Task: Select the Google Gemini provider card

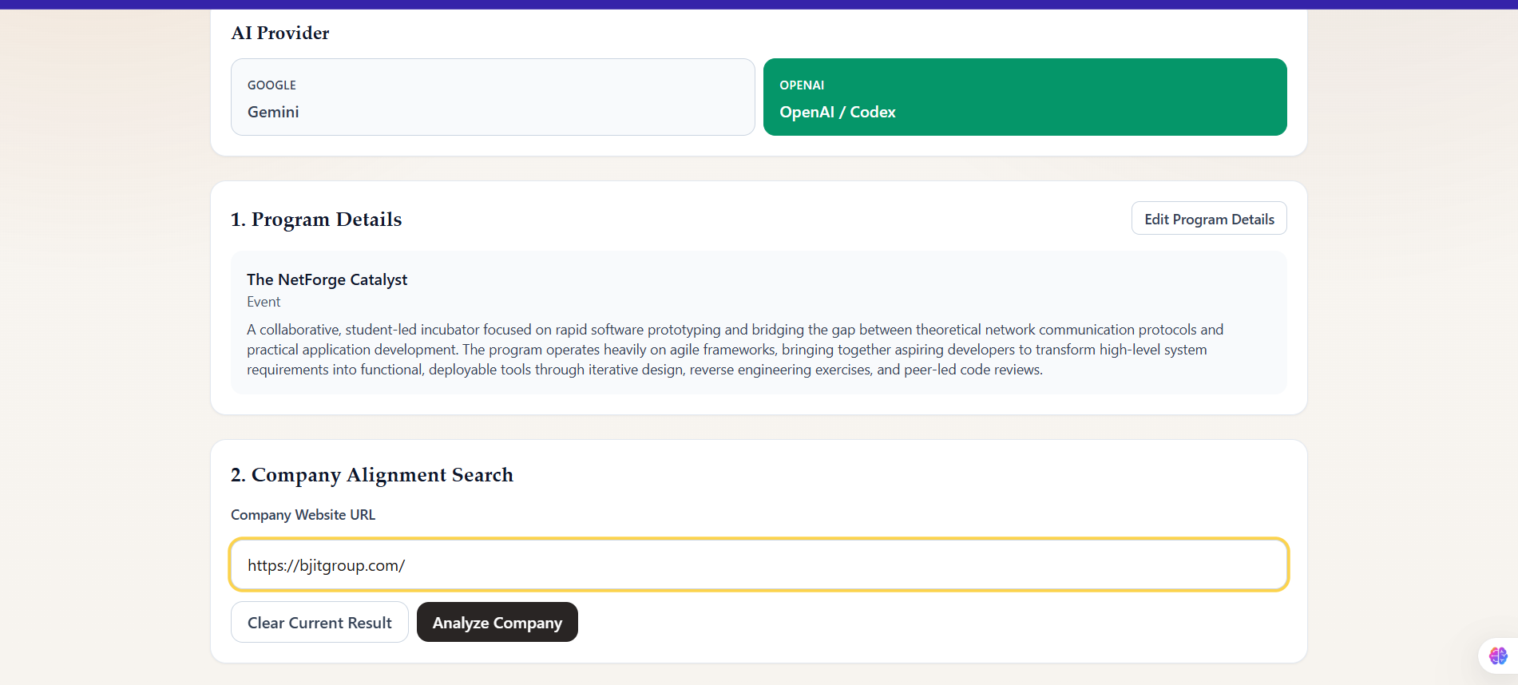Action: point(493,97)
